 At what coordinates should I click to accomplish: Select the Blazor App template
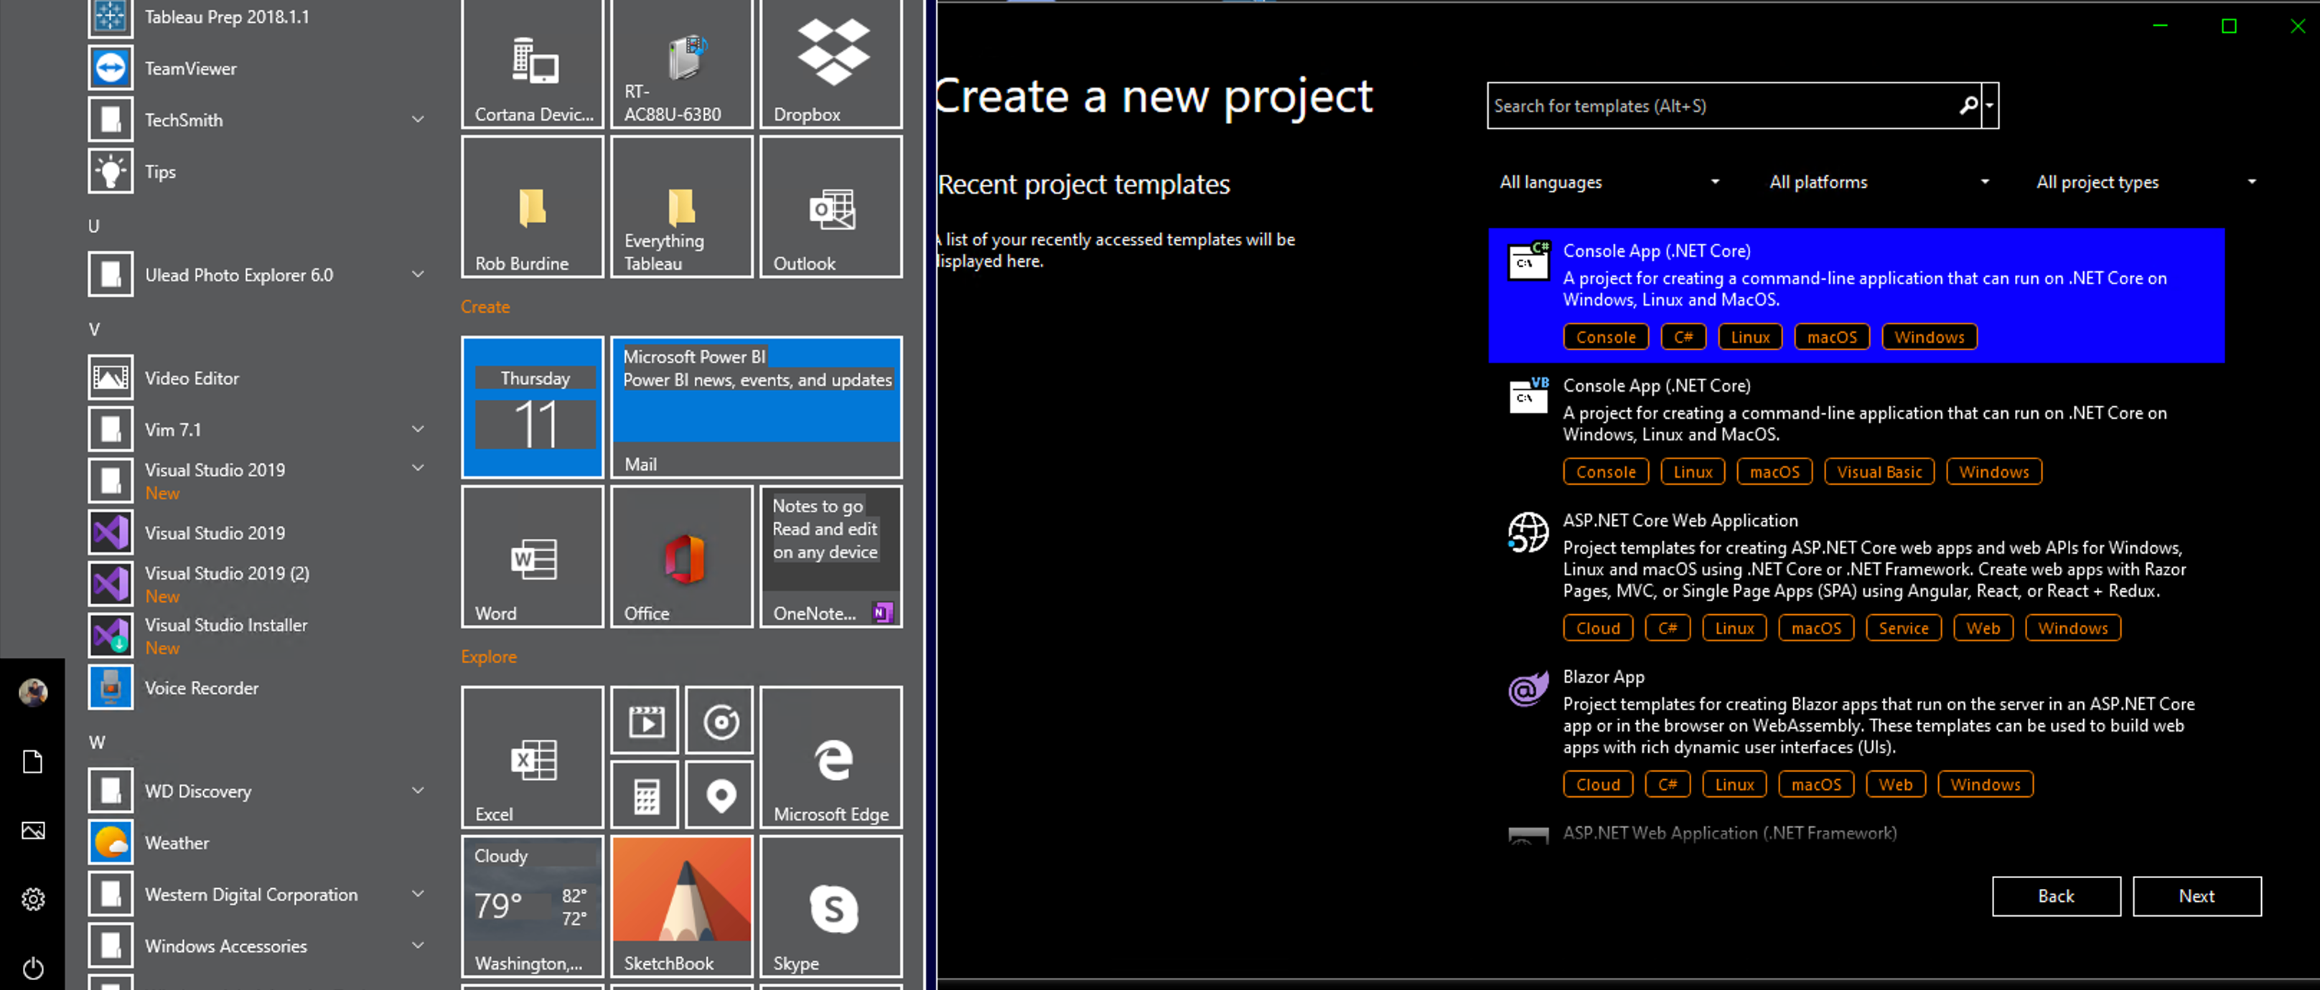coord(1856,732)
